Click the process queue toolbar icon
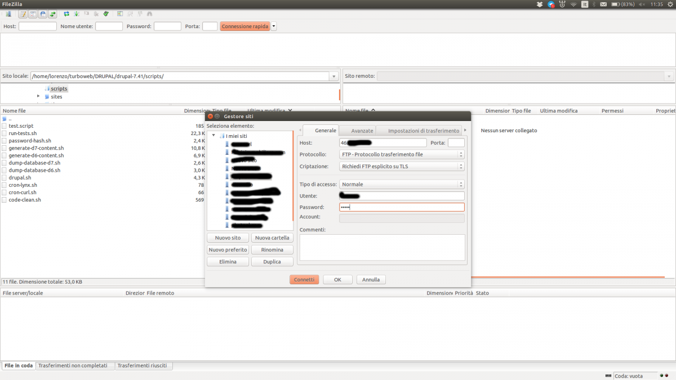 [76, 14]
